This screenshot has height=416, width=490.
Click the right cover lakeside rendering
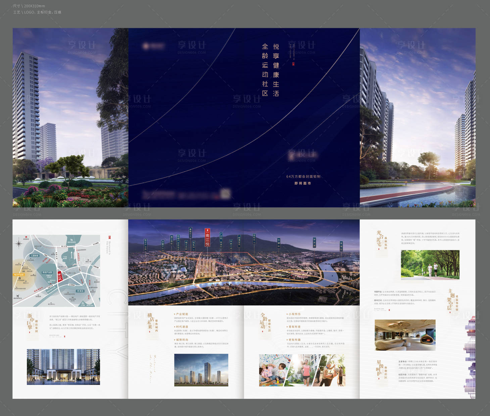coord(418,117)
